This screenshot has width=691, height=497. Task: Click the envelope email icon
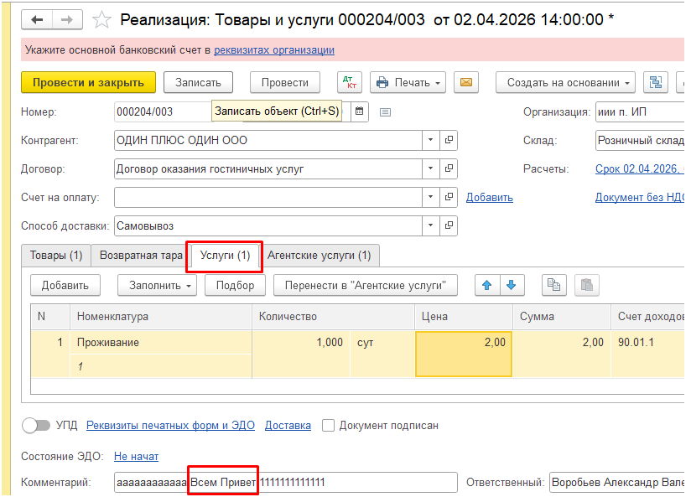pyautogui.click(x=465, y=82)
